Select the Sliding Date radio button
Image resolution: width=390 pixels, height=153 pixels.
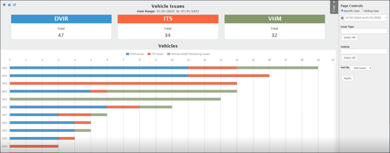[363, 11]
